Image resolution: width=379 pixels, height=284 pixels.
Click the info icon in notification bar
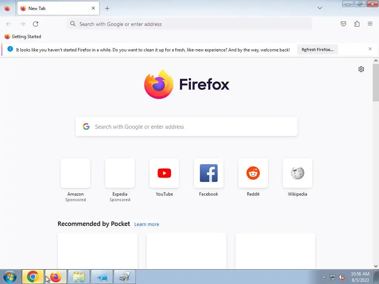tap(10, 49)
